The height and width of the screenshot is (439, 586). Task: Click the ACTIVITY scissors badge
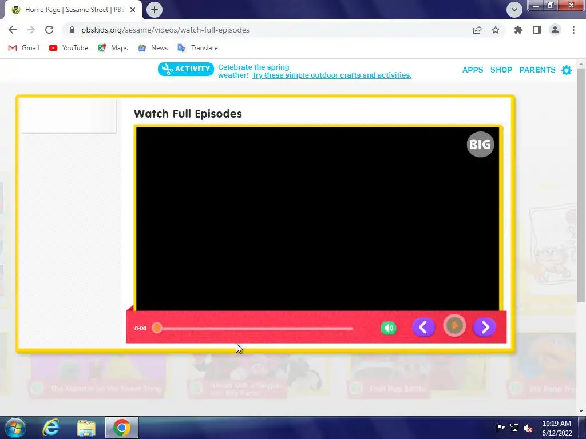[x=186, y=69]
